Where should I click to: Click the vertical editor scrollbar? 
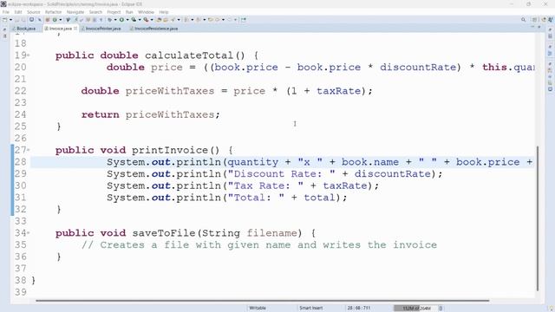[x=538, y=218]
